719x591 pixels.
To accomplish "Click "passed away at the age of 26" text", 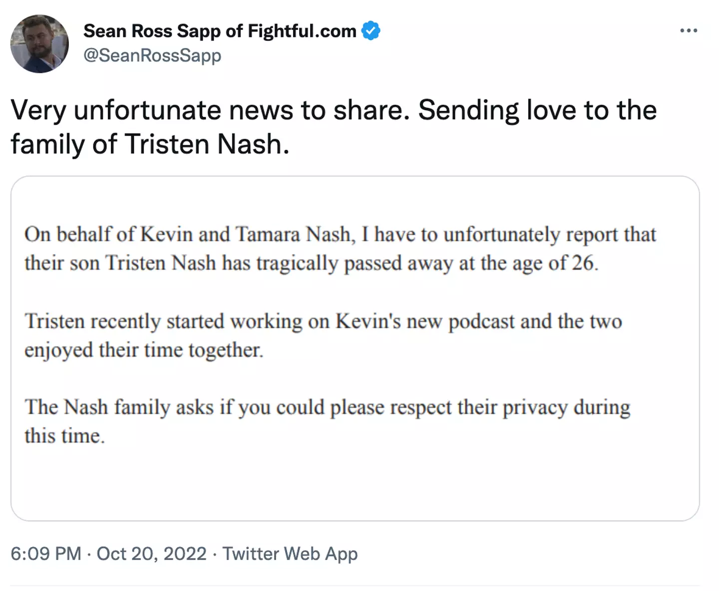I will [x=470, y=263].
